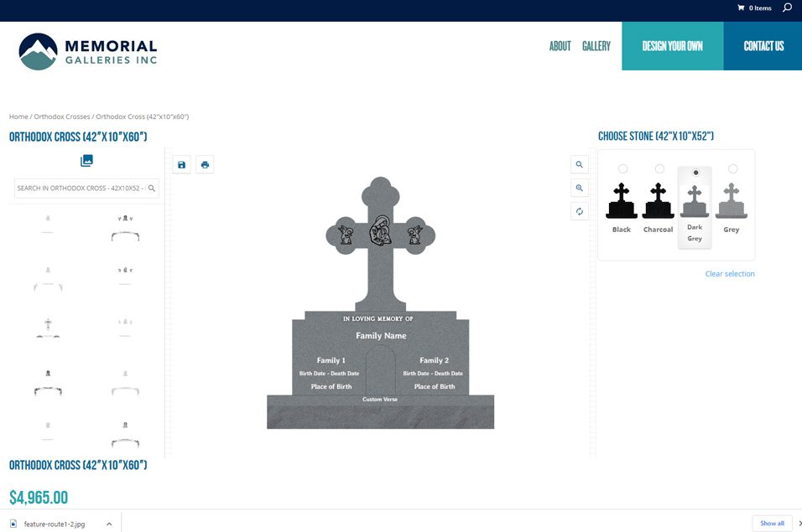Image resolution: width=802 pixels, height=532 pixels.
Task: Open the About menu item
Action: [560, 46]
